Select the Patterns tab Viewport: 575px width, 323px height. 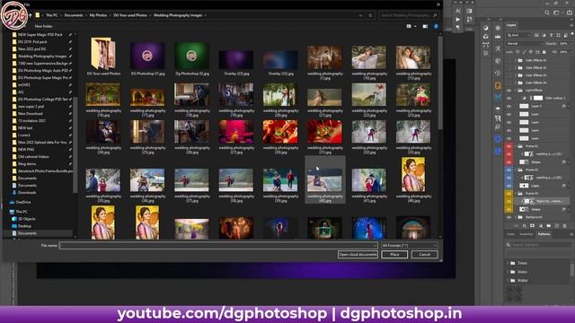(544, 234)
